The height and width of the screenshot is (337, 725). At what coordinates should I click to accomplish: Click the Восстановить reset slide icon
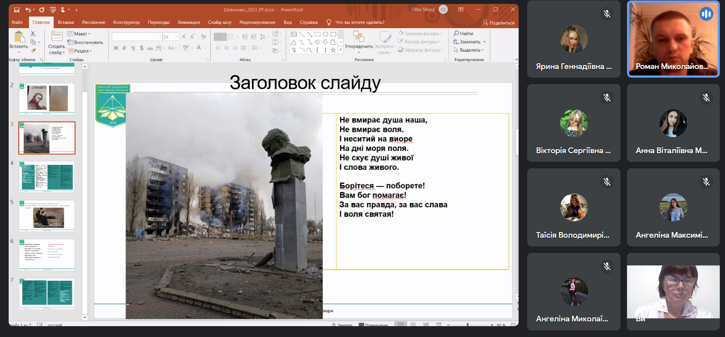71,43
